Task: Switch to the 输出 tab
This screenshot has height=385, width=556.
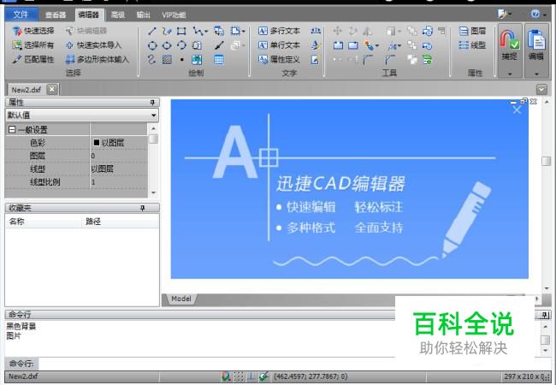Action: point(143,15)
